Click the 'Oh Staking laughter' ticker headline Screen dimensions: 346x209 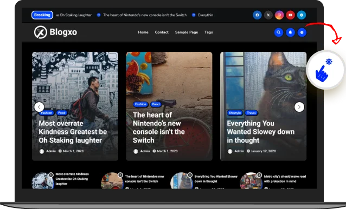click(x=74, y=15)
